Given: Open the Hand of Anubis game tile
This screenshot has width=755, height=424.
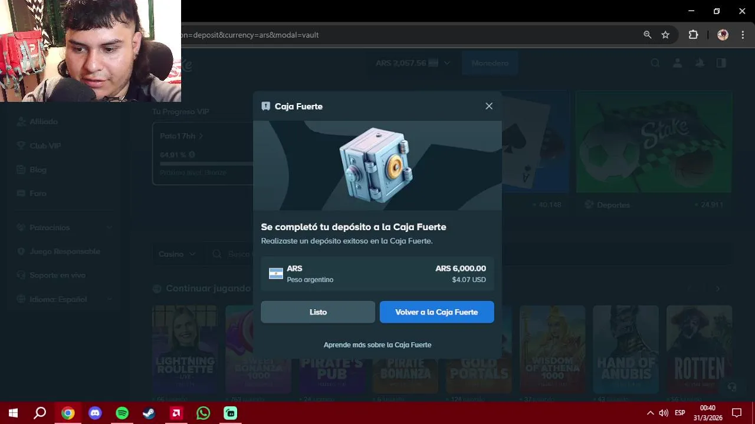Looking at the screenshot, I should pos(626,349).
